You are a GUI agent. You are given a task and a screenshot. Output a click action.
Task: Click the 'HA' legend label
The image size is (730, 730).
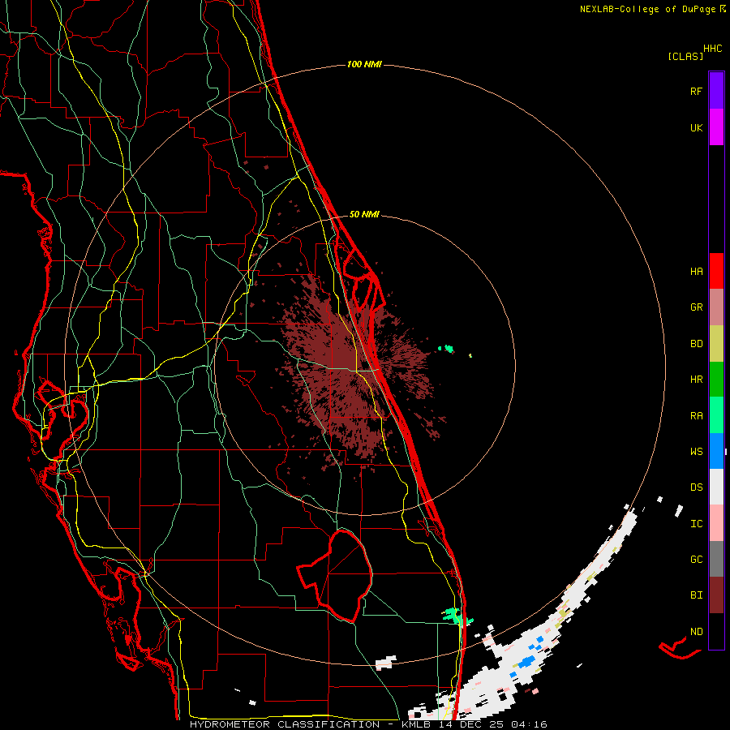(x=696, y=272)
